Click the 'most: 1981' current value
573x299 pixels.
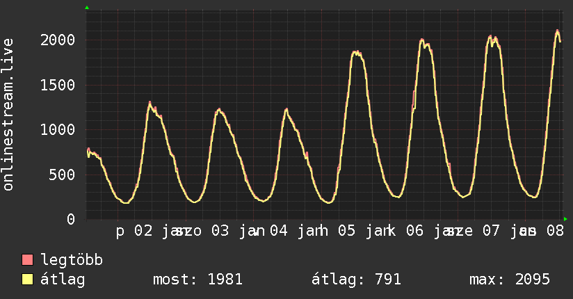pyautogui.click(x=197, y=280)
